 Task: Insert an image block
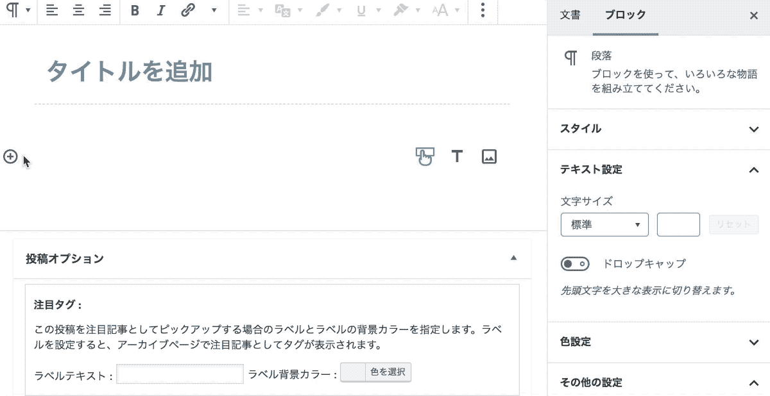coord(489,156)
